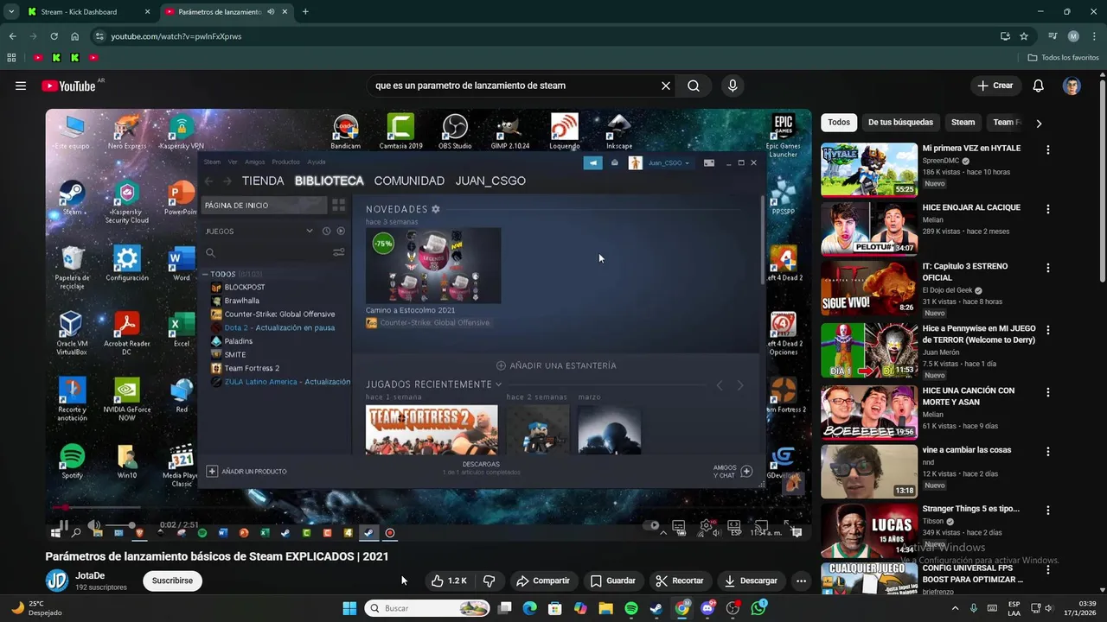Screen dimensions: 1107x622
Task: Open Steam from the taskbar
Action: [656, 608]
